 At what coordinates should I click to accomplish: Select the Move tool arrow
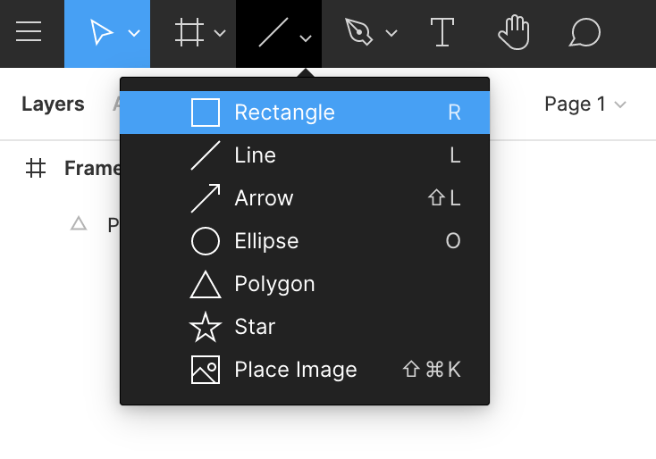[101, 34]
